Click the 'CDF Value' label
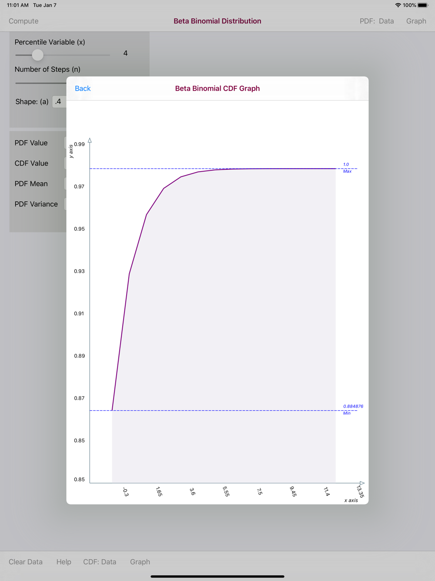This screenshot has width=435, height=581. pyautogui.click(x=31, y=163)
